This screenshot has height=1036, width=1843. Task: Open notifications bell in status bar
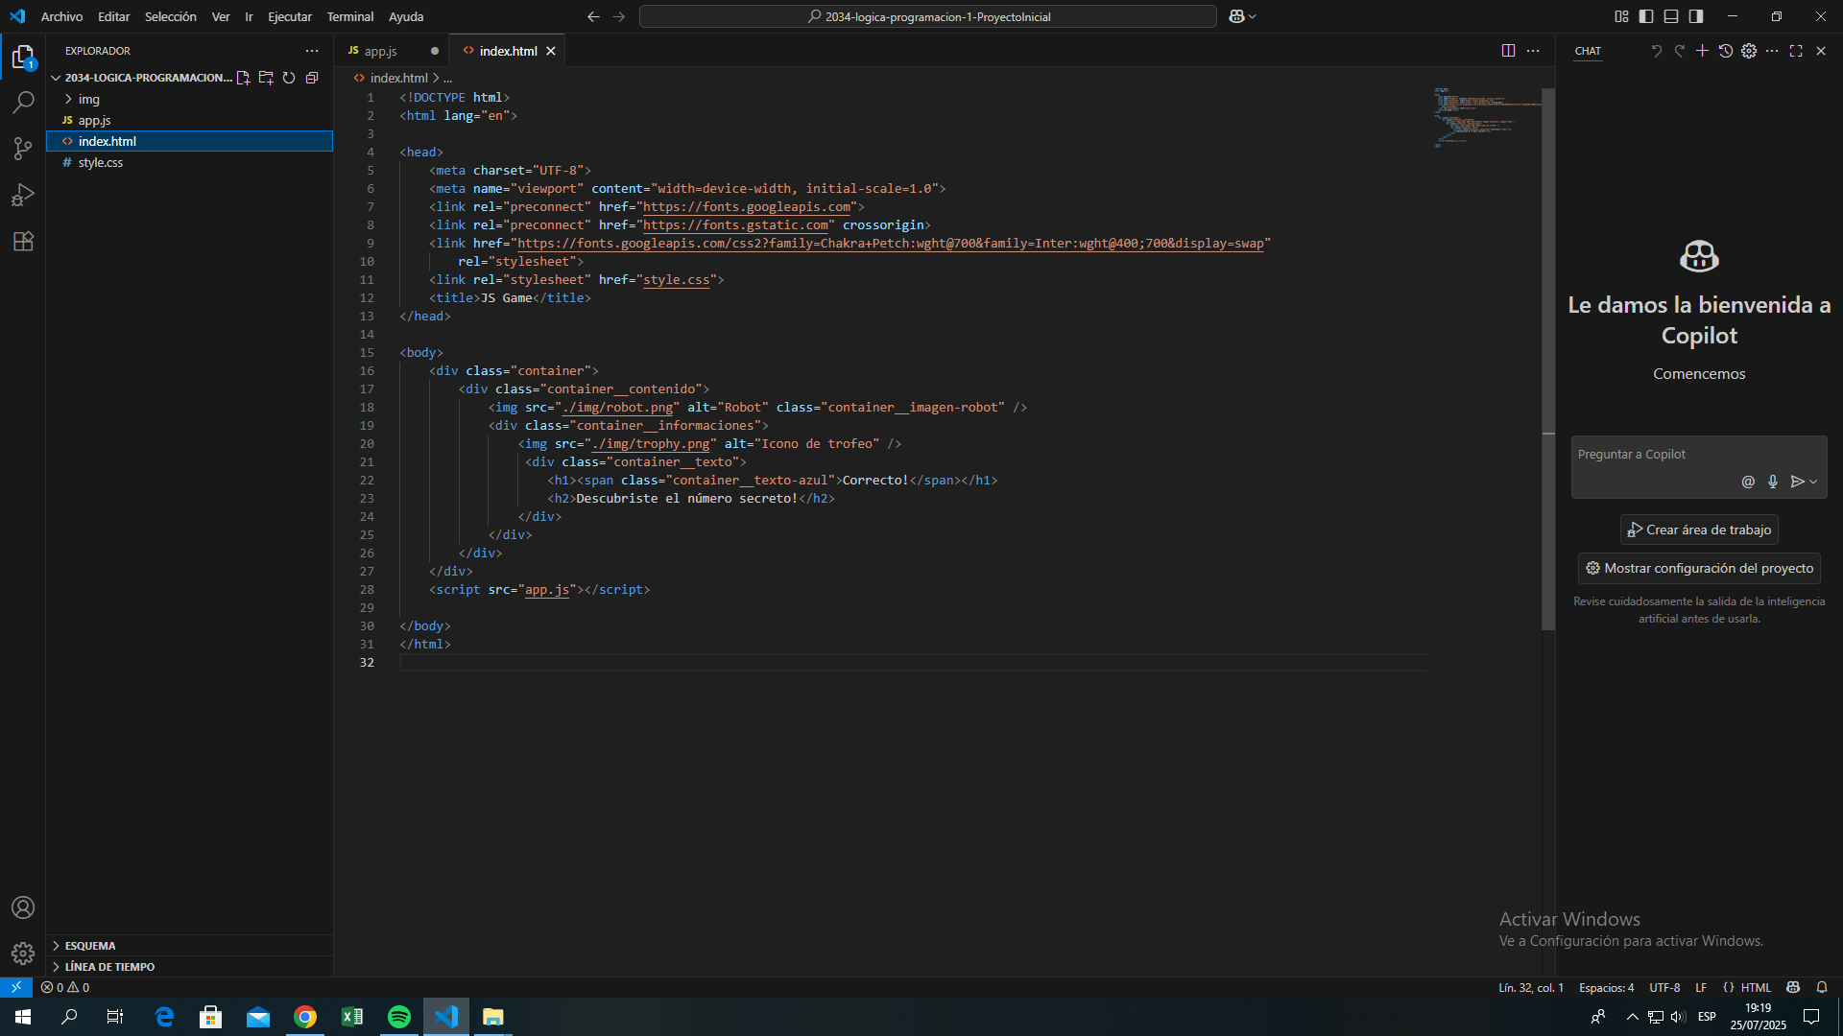point(1822,987)
